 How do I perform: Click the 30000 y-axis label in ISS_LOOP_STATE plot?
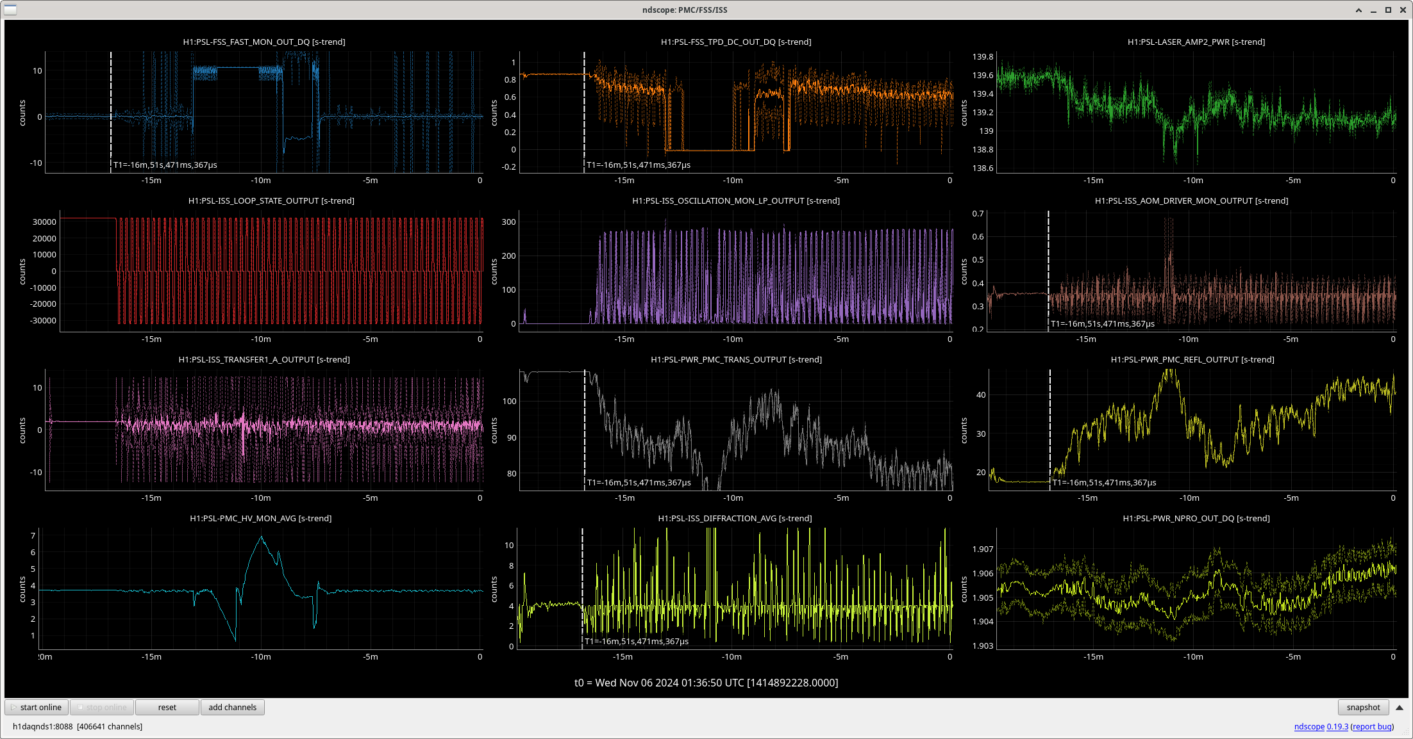[x=44, y=222]
